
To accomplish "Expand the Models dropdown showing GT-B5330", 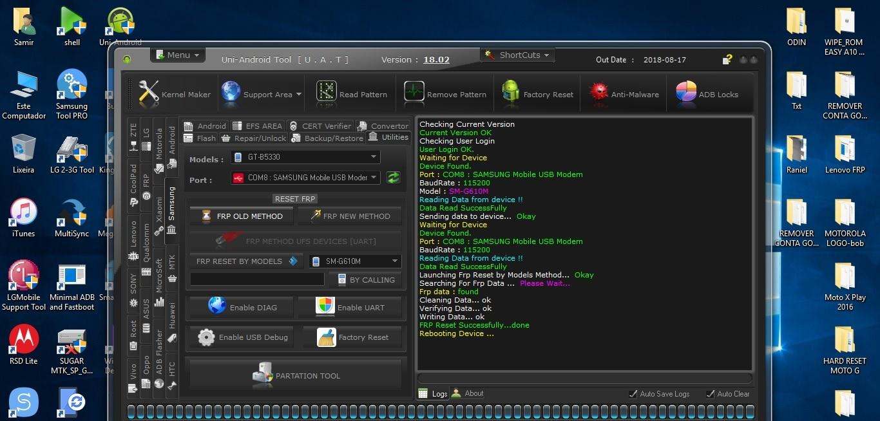I will [x=305, y=157].
